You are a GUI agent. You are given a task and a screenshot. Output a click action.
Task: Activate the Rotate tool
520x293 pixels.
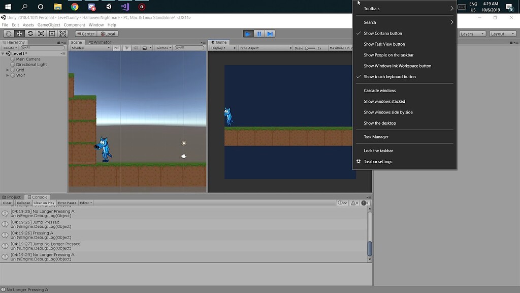pyautogui.click(x=30, y=34)
